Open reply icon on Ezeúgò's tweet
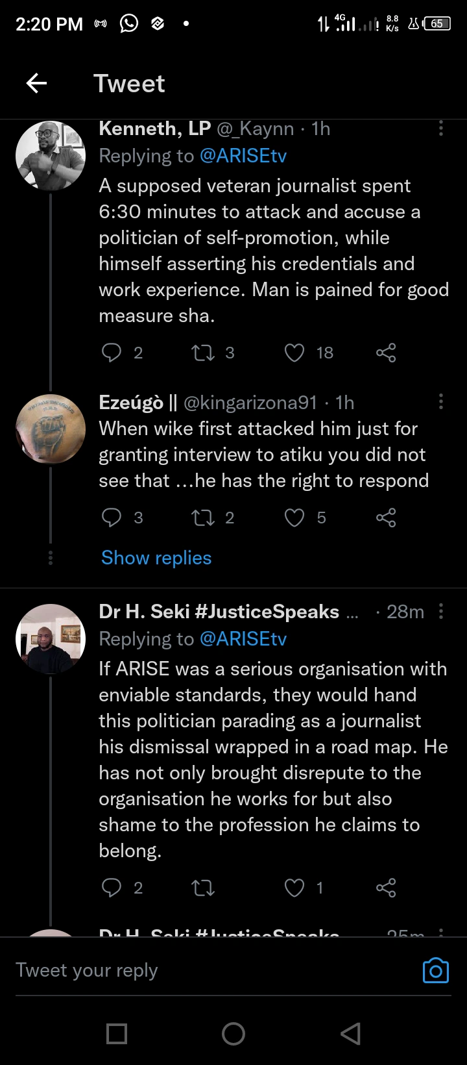The height and width of the screenshot is (1065, 467). click(x=112, y=518)
